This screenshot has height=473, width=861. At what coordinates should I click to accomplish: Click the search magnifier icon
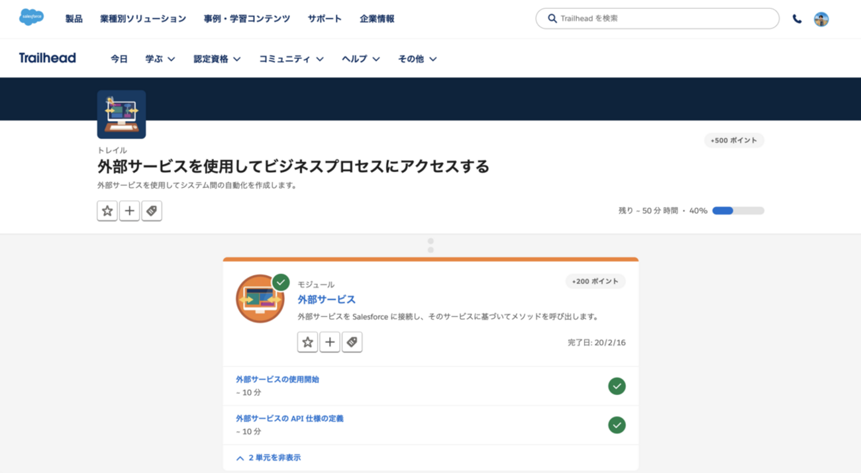click(x=552, y=19)
